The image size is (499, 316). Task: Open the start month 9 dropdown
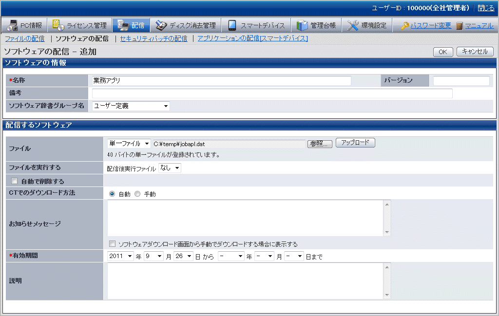click(x=154, y=256)
